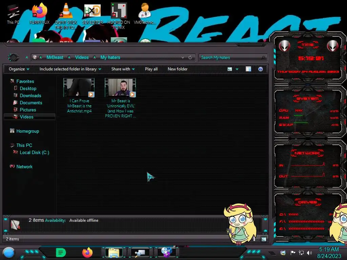Image resolution: width=347 pixels, height=260 pixels.
Task: Open the disc media taskbar icon
Action: click(166, 253)
